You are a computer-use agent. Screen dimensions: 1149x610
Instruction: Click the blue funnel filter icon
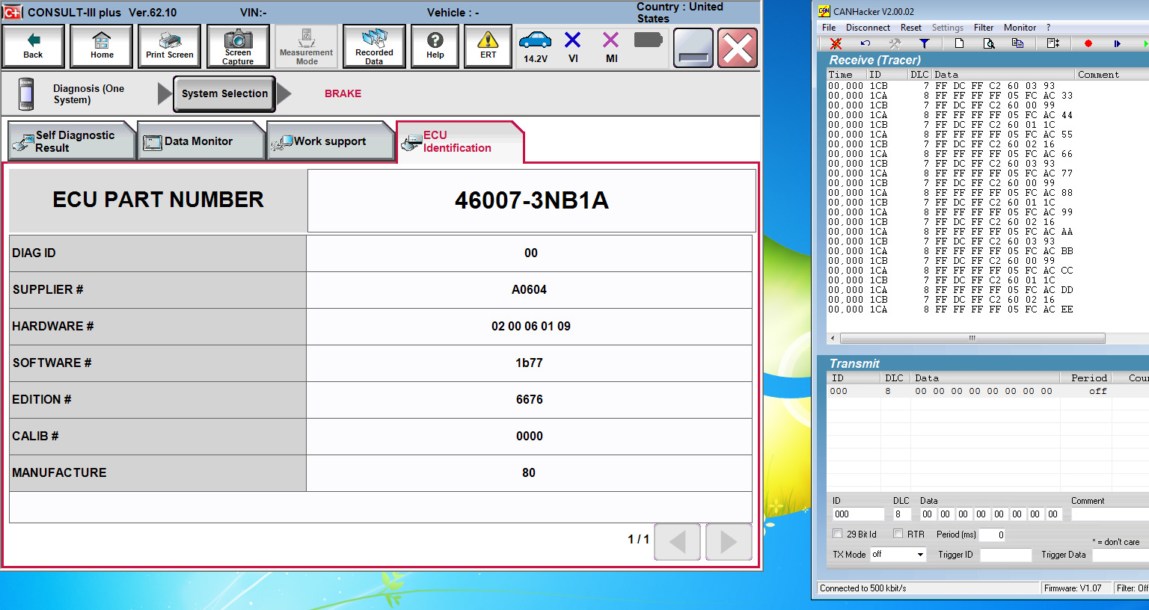(924, 44)
